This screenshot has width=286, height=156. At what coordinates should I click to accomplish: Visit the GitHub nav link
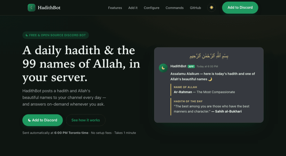pos(195,8)
